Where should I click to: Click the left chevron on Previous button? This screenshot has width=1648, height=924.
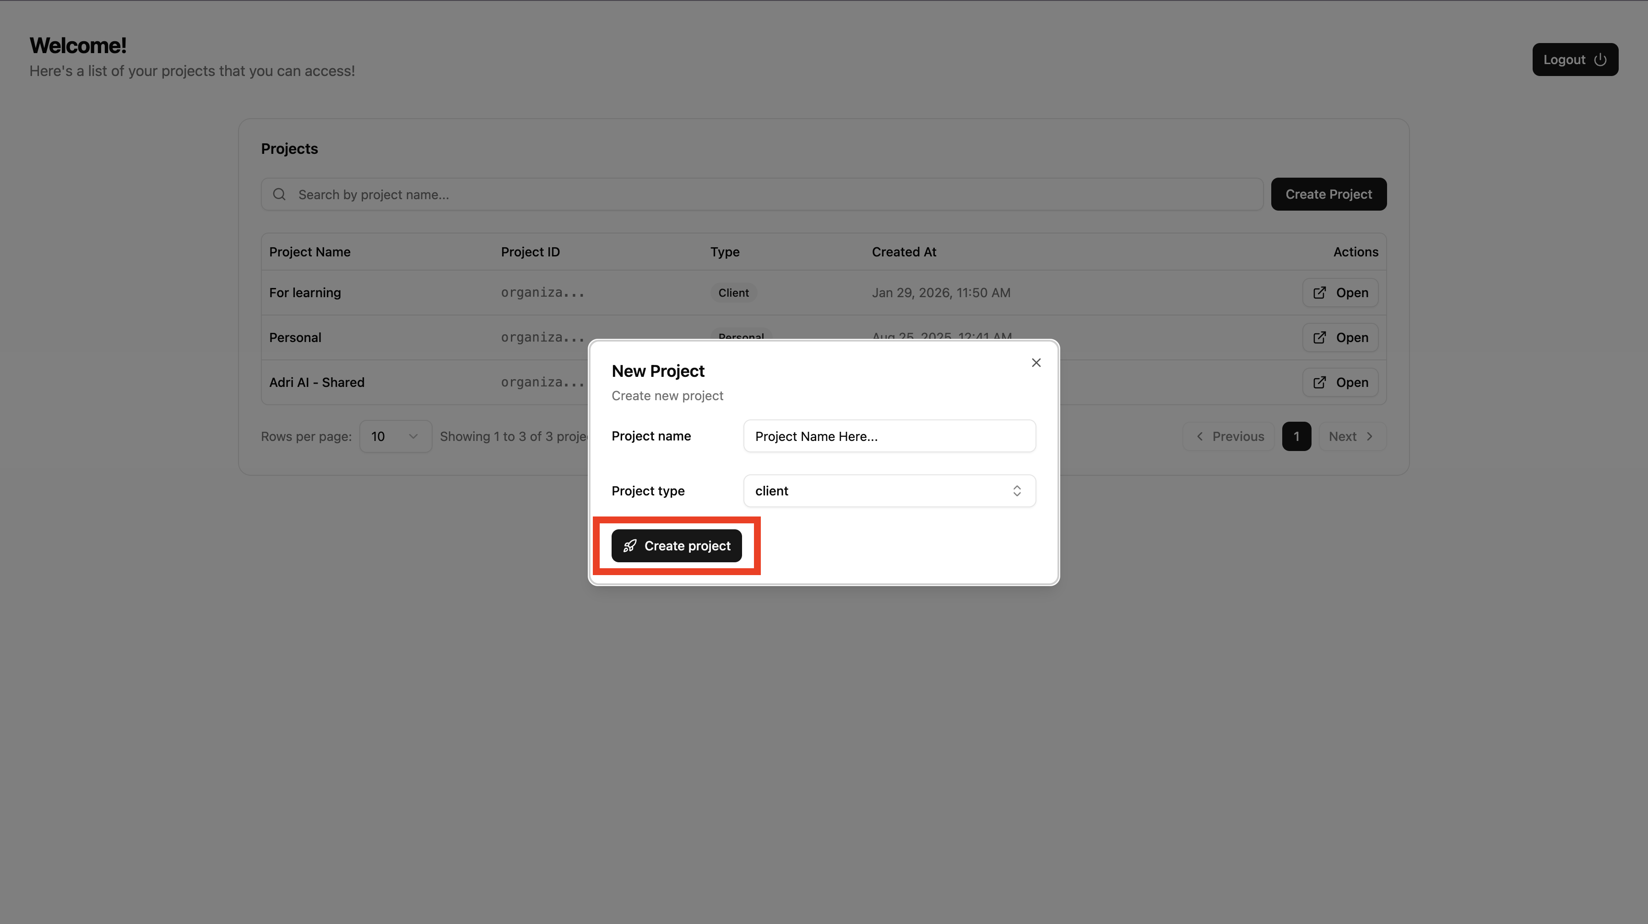click(1200, 436)
